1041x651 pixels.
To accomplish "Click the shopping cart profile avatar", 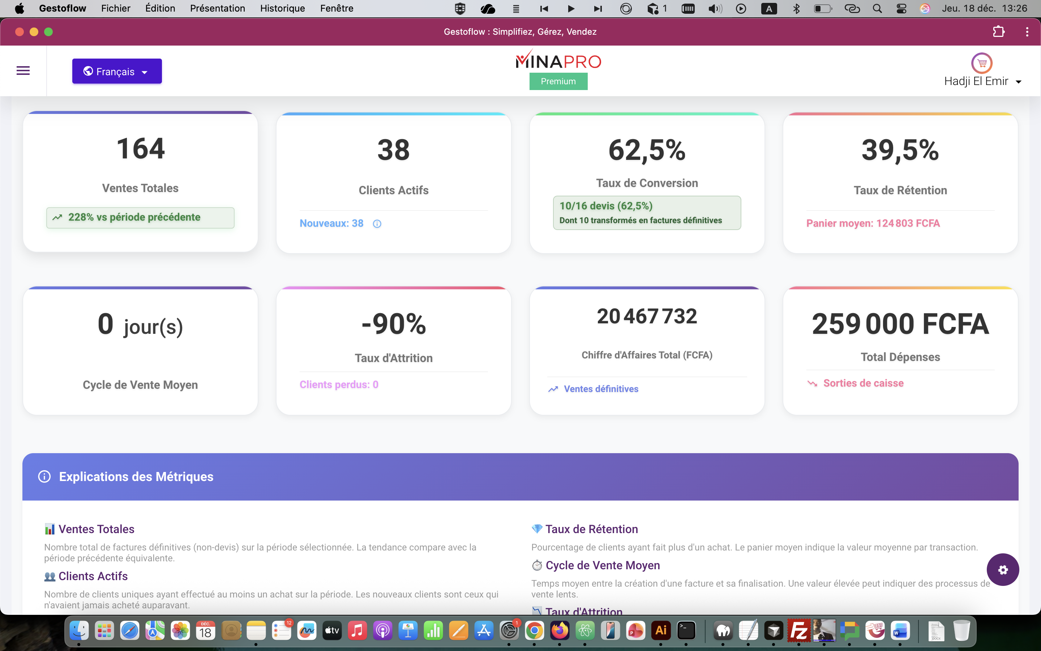I will tap(982, 63).
